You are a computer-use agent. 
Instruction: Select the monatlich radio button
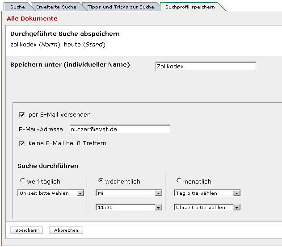(179, 181)
